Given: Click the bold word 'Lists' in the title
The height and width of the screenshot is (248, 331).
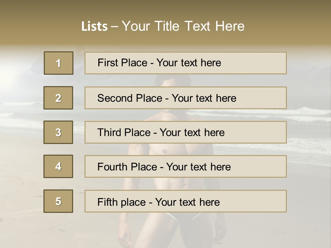Looking at the screenshot, I should (94, 27).
